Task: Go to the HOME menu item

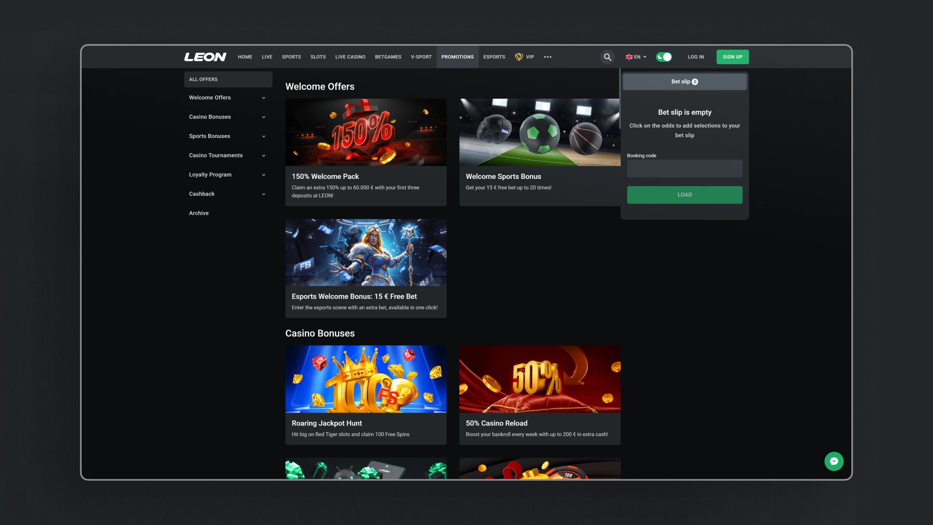Action: 245,57
